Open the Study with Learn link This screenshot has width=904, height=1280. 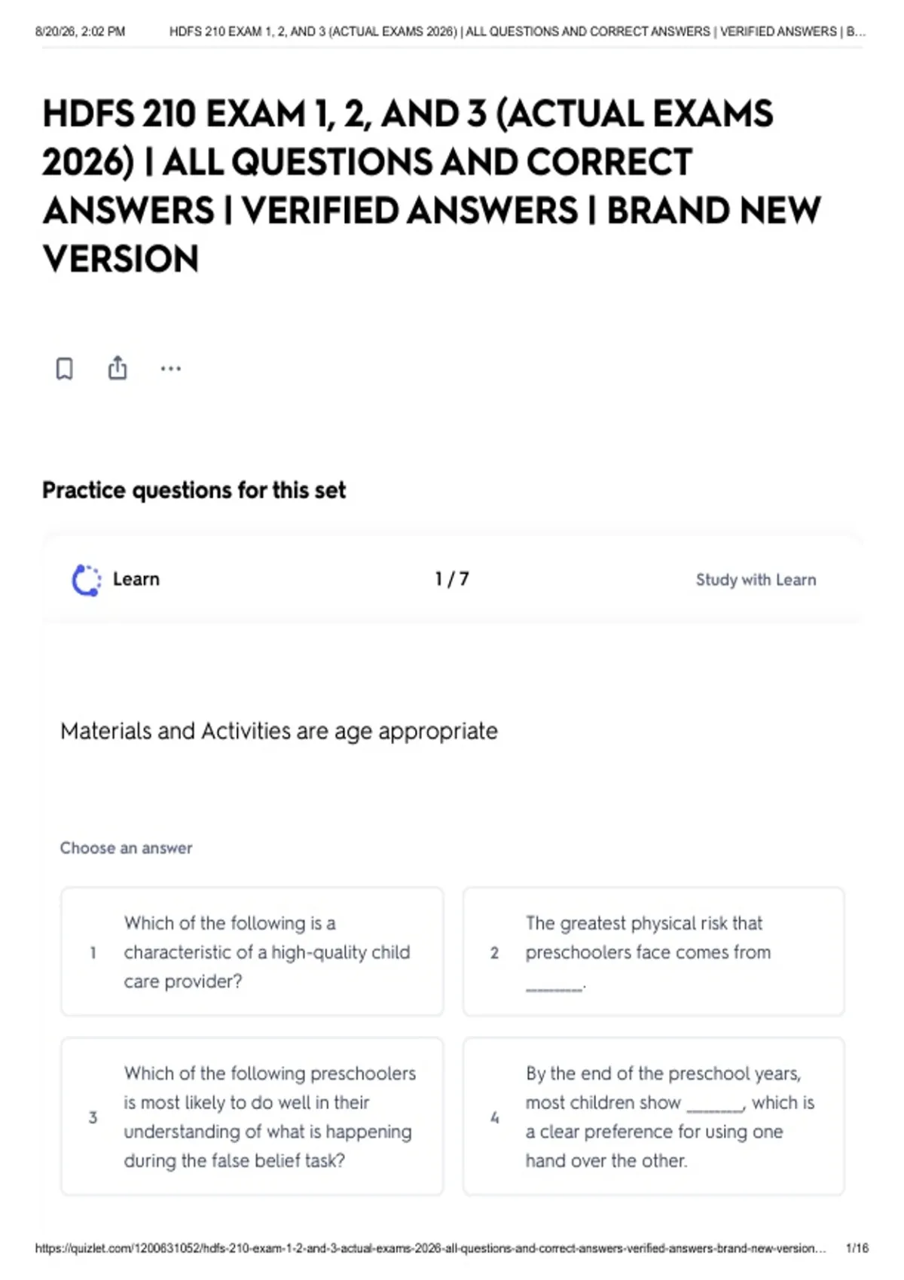coord(756,580)
